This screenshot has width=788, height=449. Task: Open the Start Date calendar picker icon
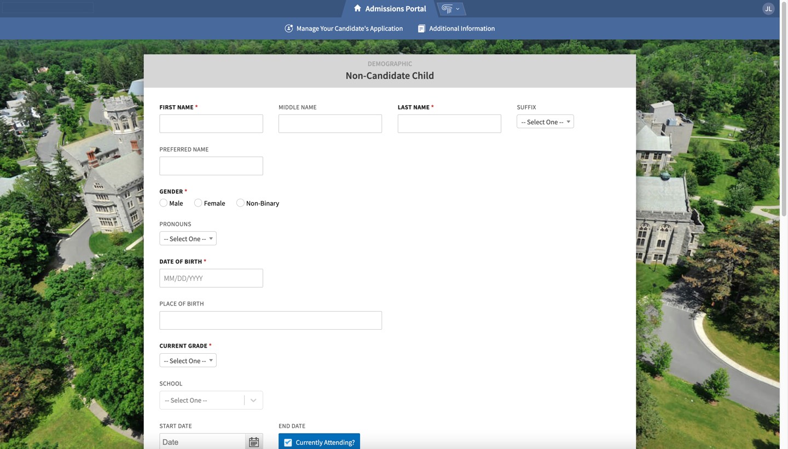pos(254,442)
